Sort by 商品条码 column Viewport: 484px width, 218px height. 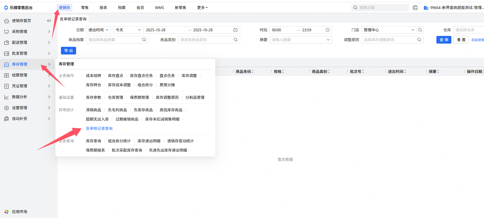[253, 72]
